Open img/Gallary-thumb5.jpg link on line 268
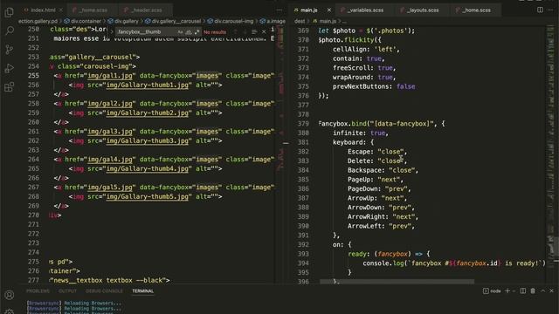Image resolution: width=559 pixels, height=314 pixels. point(148,196)
